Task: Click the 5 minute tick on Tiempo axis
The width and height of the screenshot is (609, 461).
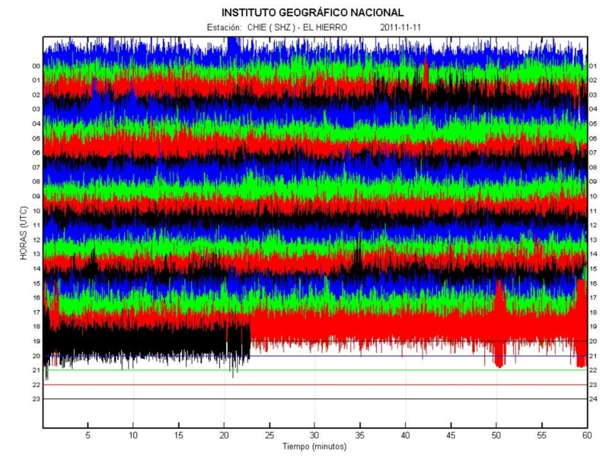Action: point(88,435)
